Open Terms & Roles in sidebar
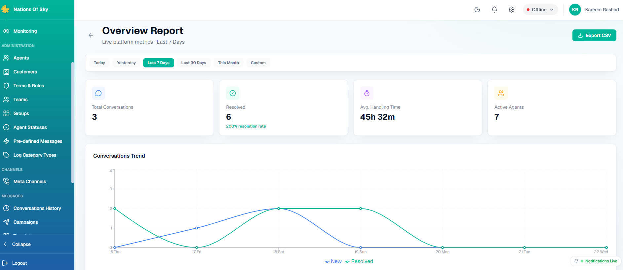The image size is (623, 270). 29,86
